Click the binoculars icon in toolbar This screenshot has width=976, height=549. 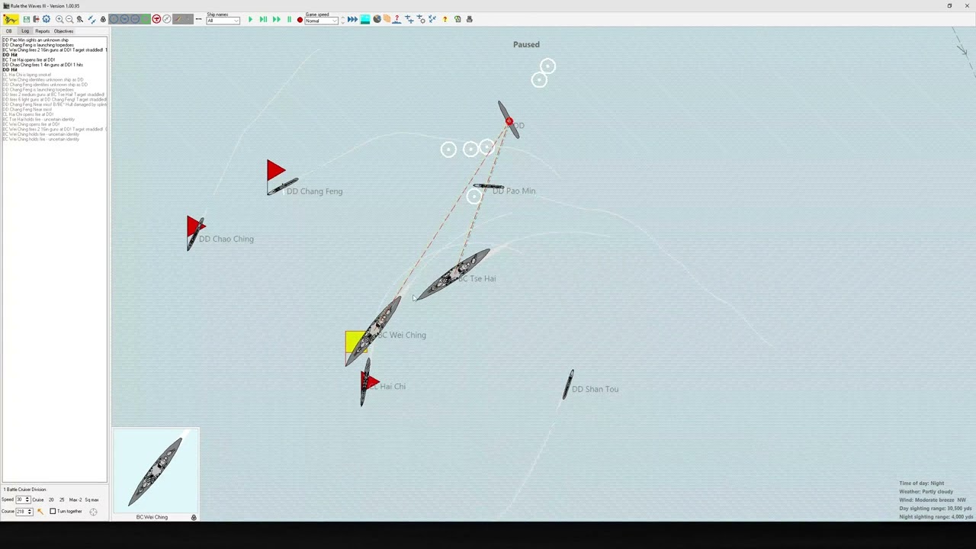point(80,19)
